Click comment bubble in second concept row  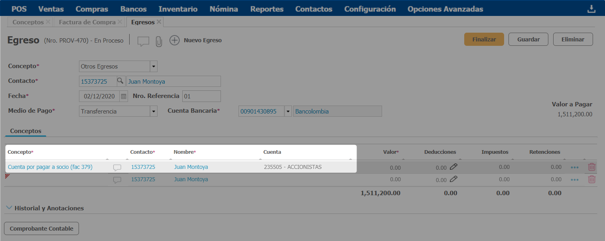[117, 180]
